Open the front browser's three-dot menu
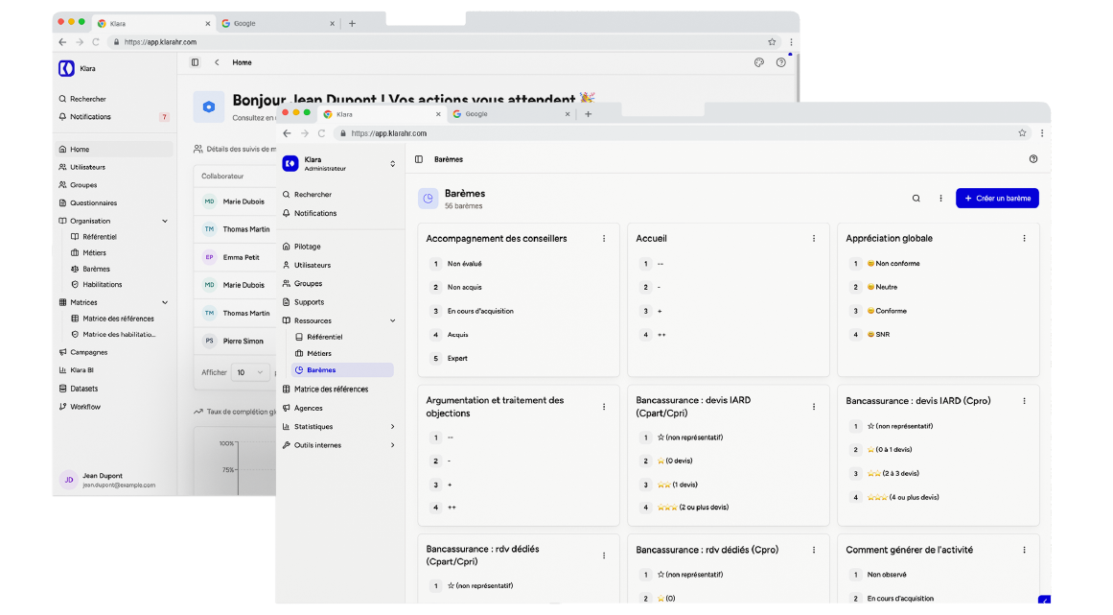Image resolution: width=1113 pixels, height=615 pixels. (1041, 132)
